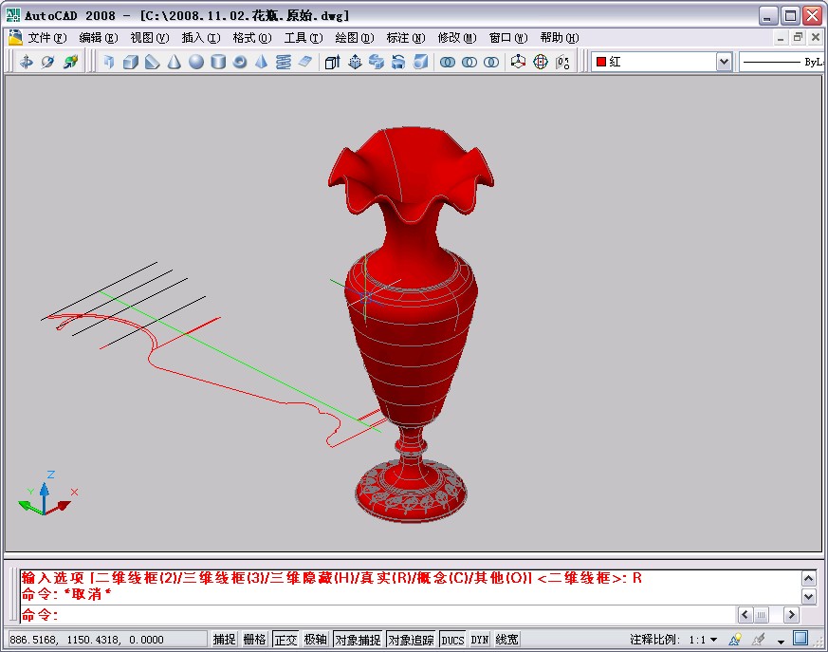This screenshot has height=652, width=828.
Task: Apply the Union boolean operation
Action: coord(448,62)
